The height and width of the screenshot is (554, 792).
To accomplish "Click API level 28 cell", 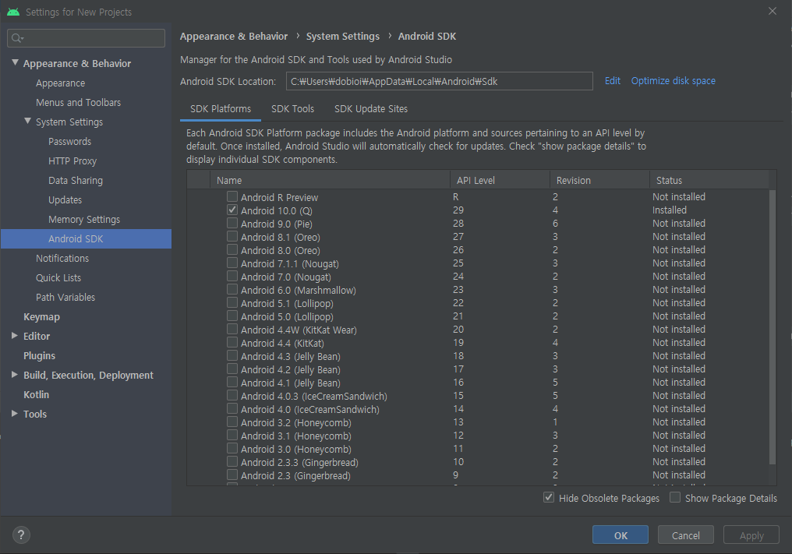I will coord(458,223).
